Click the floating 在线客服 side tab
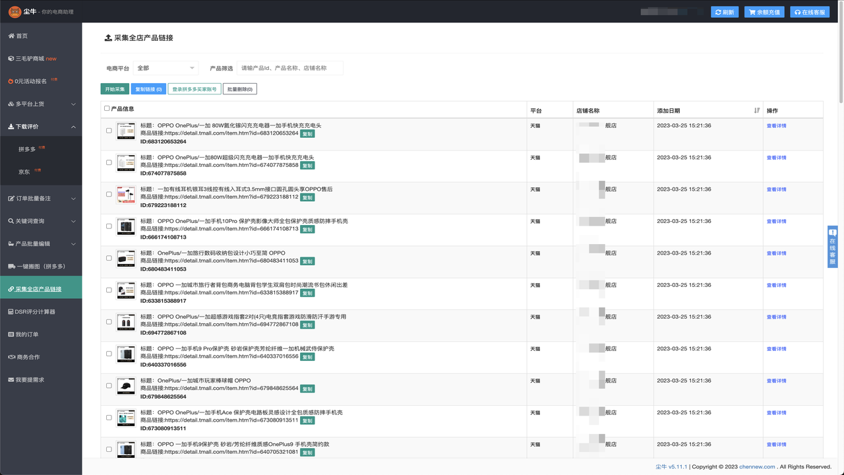 (832, 247)
